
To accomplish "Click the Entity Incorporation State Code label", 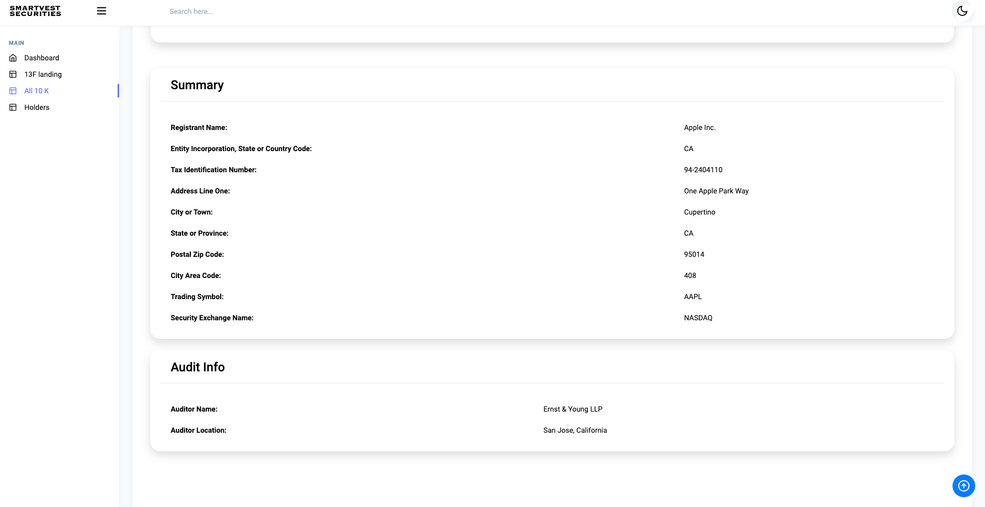I will pyautogui.click(x=241, y=149).
